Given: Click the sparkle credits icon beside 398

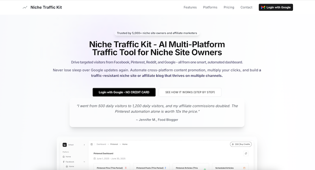Looking at the screenshot, I should click(233, 144).
